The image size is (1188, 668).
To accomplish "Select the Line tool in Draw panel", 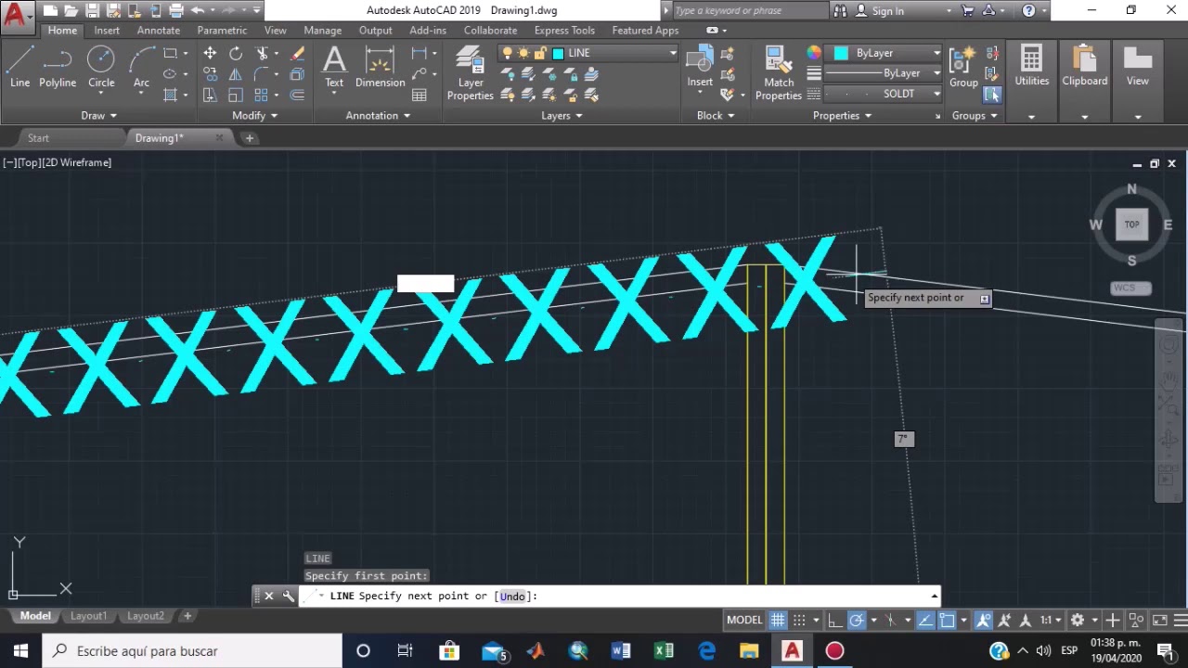I will pyautogui.click(x=19, y=67).
